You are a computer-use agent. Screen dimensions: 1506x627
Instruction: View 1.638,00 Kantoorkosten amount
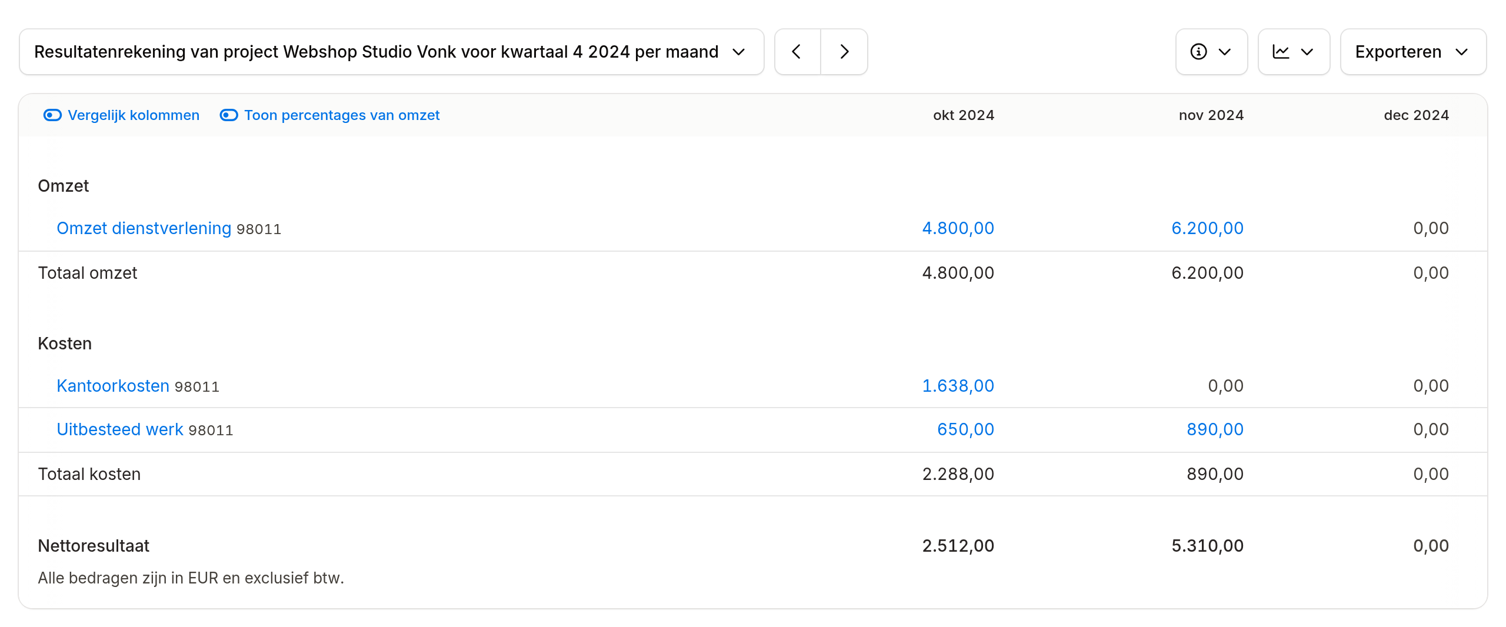click(958, 386)
